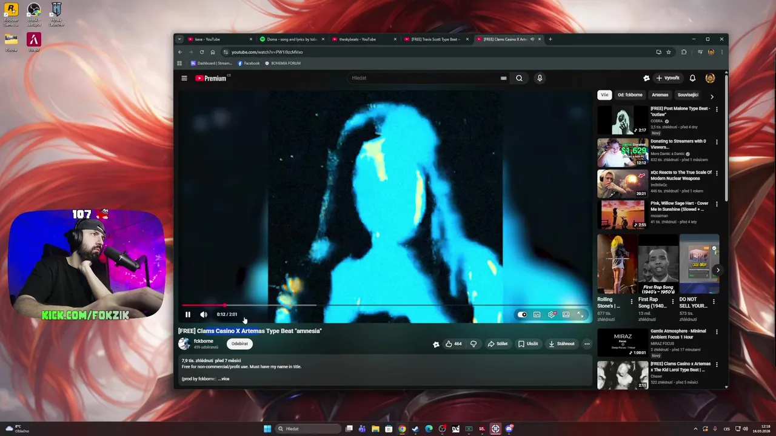776x436 pixels.
Task: Open options for xQc Reacts video
Action: (717, 174)
